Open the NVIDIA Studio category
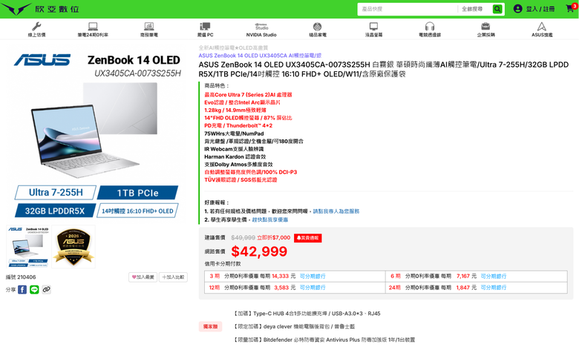 point(261,30)
